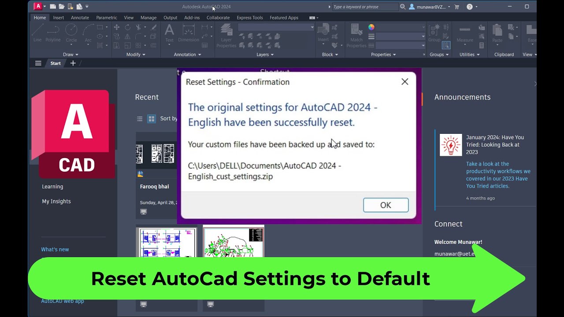The image size is (564, 317).
Task: Open the 2023 Have You Tried articles link
Action: tap(498, 175)
